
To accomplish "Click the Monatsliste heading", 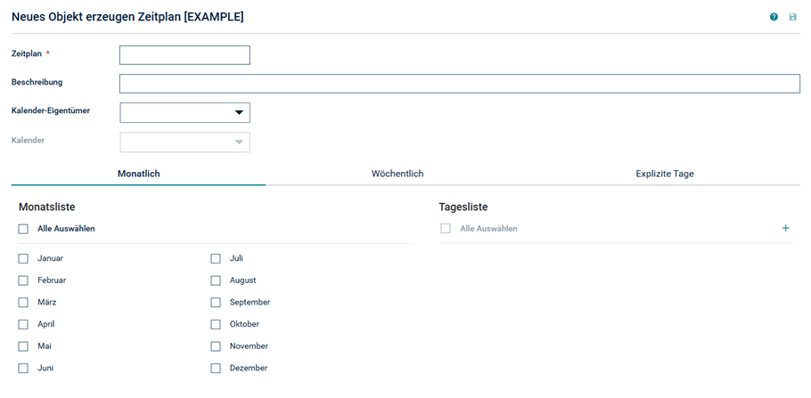I will 47,207.
